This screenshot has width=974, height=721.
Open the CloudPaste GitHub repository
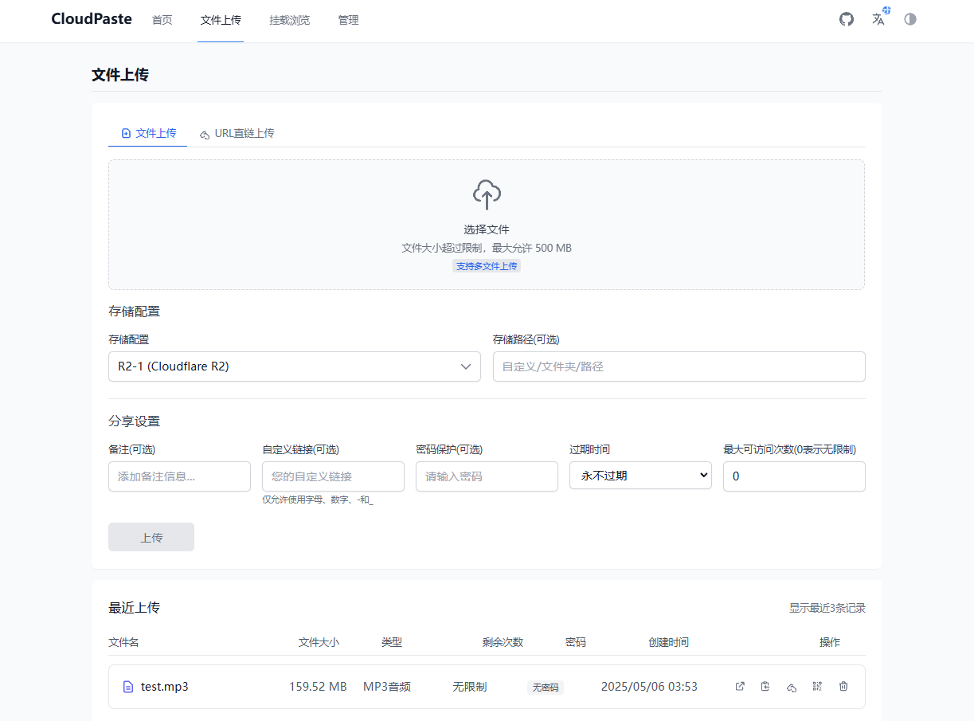click(846, 18)
